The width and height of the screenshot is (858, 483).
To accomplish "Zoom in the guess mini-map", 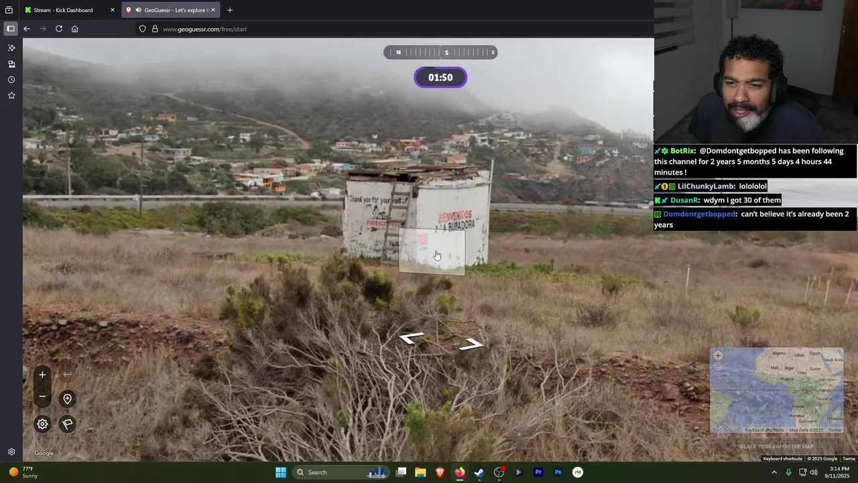I will (x=718, y=356).
